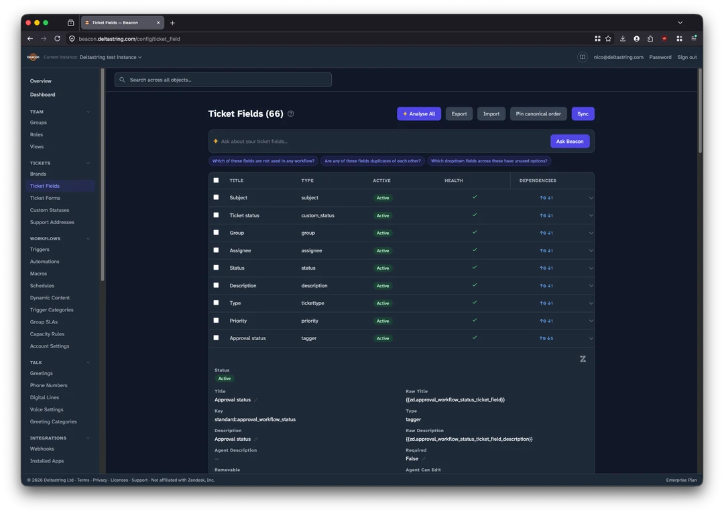This screenshot has height=514, width=724.
Task: Click the Beacon logo in header
Action: (x=33, y=57)
